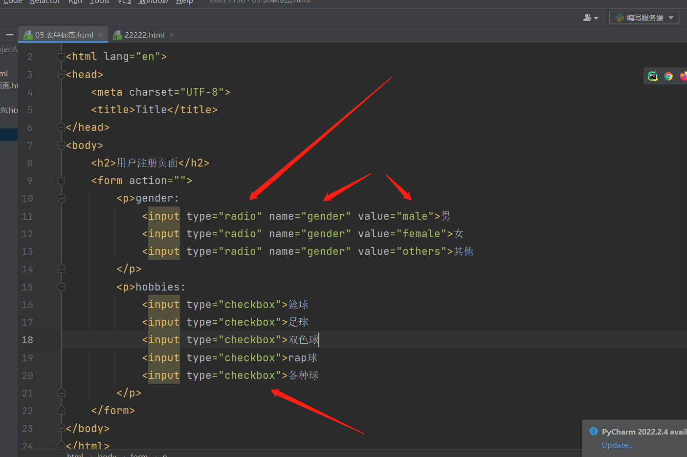This screenshot has width=687, height=457.
Task: Click the text 足球 on line 17
Action: pyautogui.click(x=298, y=322)
